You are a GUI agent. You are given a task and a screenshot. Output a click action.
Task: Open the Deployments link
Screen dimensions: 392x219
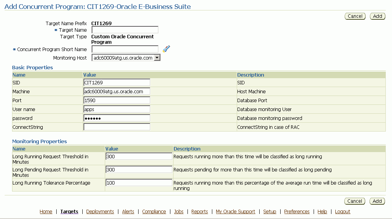100,212
